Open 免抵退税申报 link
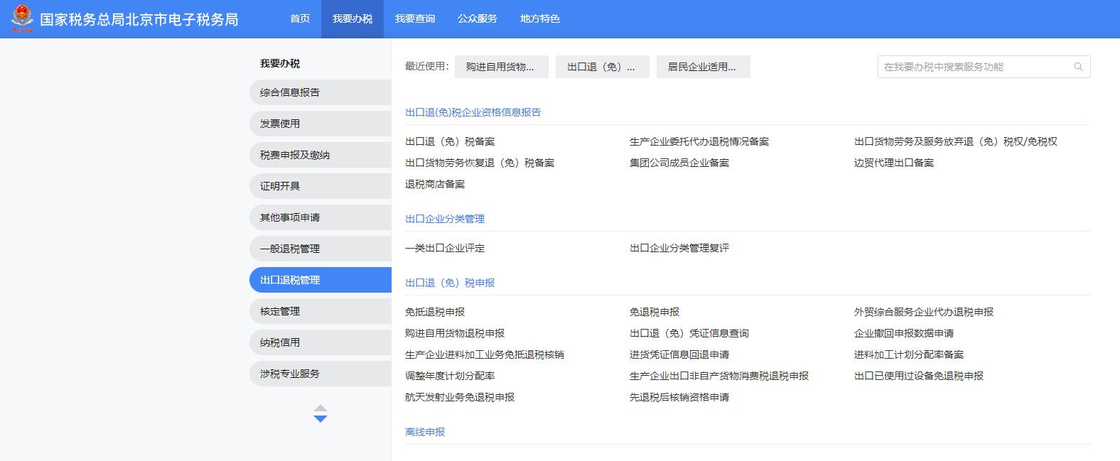 tap(435, 312)
